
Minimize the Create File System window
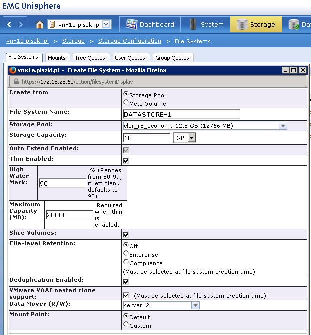point(285,70)
